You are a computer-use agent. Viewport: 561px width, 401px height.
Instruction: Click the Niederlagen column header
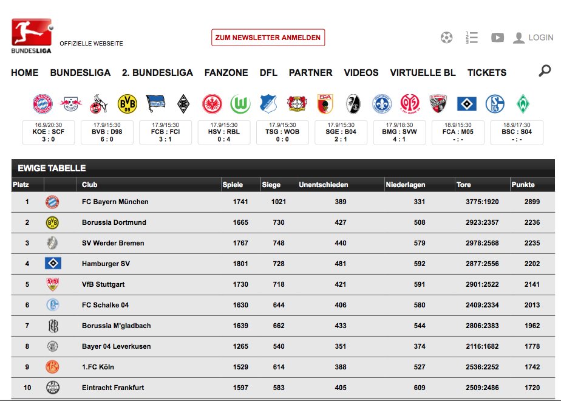[405, 185]
